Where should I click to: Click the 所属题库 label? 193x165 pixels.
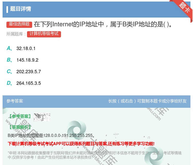pyautogui.click(x=16, y=34)
